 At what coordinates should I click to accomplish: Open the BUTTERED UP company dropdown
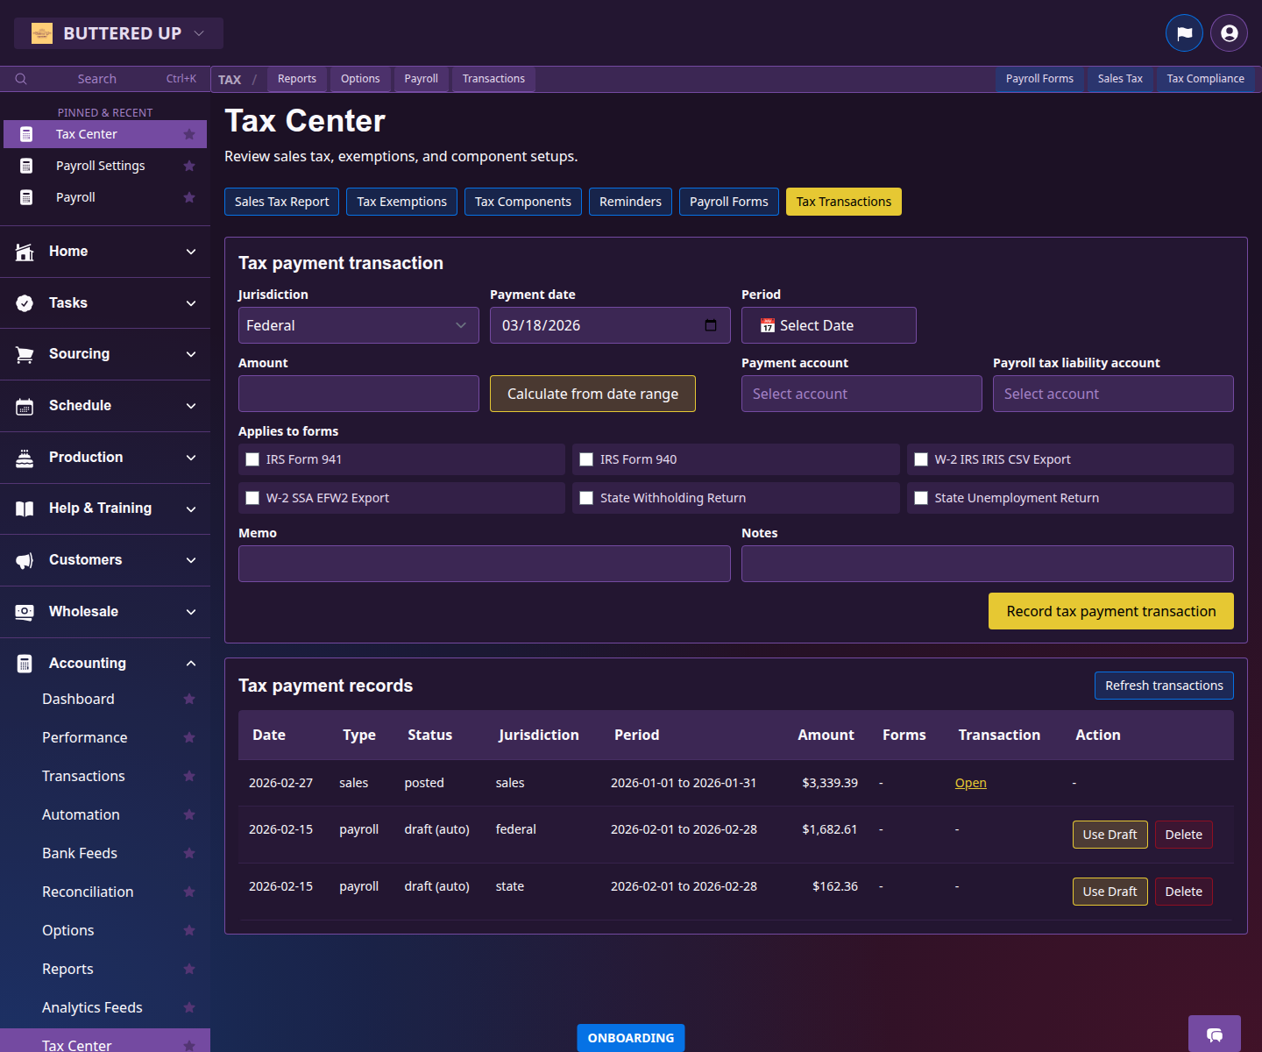tap(118, 32)
